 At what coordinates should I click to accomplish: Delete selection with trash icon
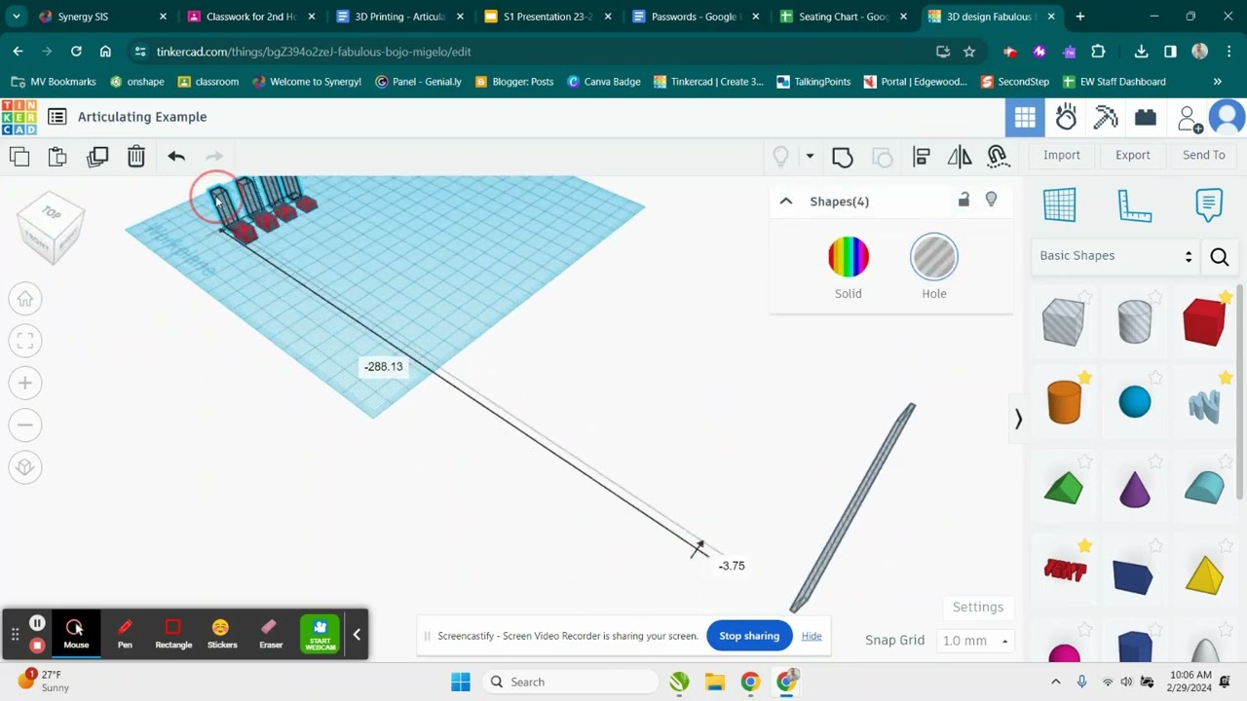pyautogui.click(x=136, y=156)
